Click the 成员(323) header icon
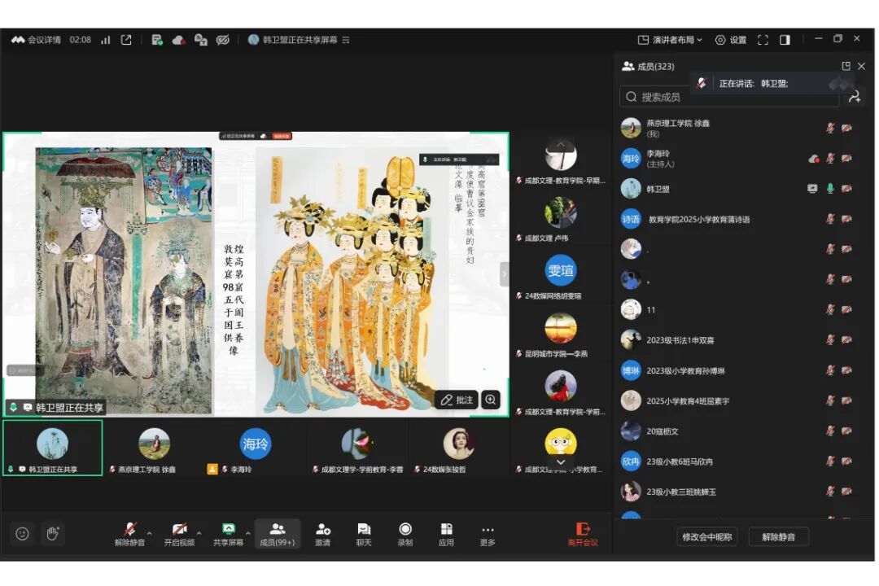This screenshot has height=586, width=879. [628, 66]
